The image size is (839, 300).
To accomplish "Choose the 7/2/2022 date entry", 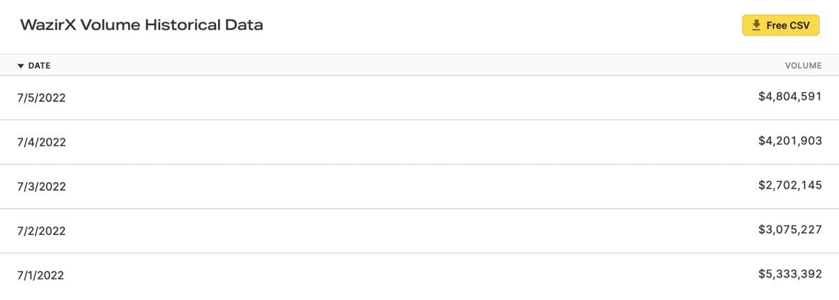I will coord(41,231).
